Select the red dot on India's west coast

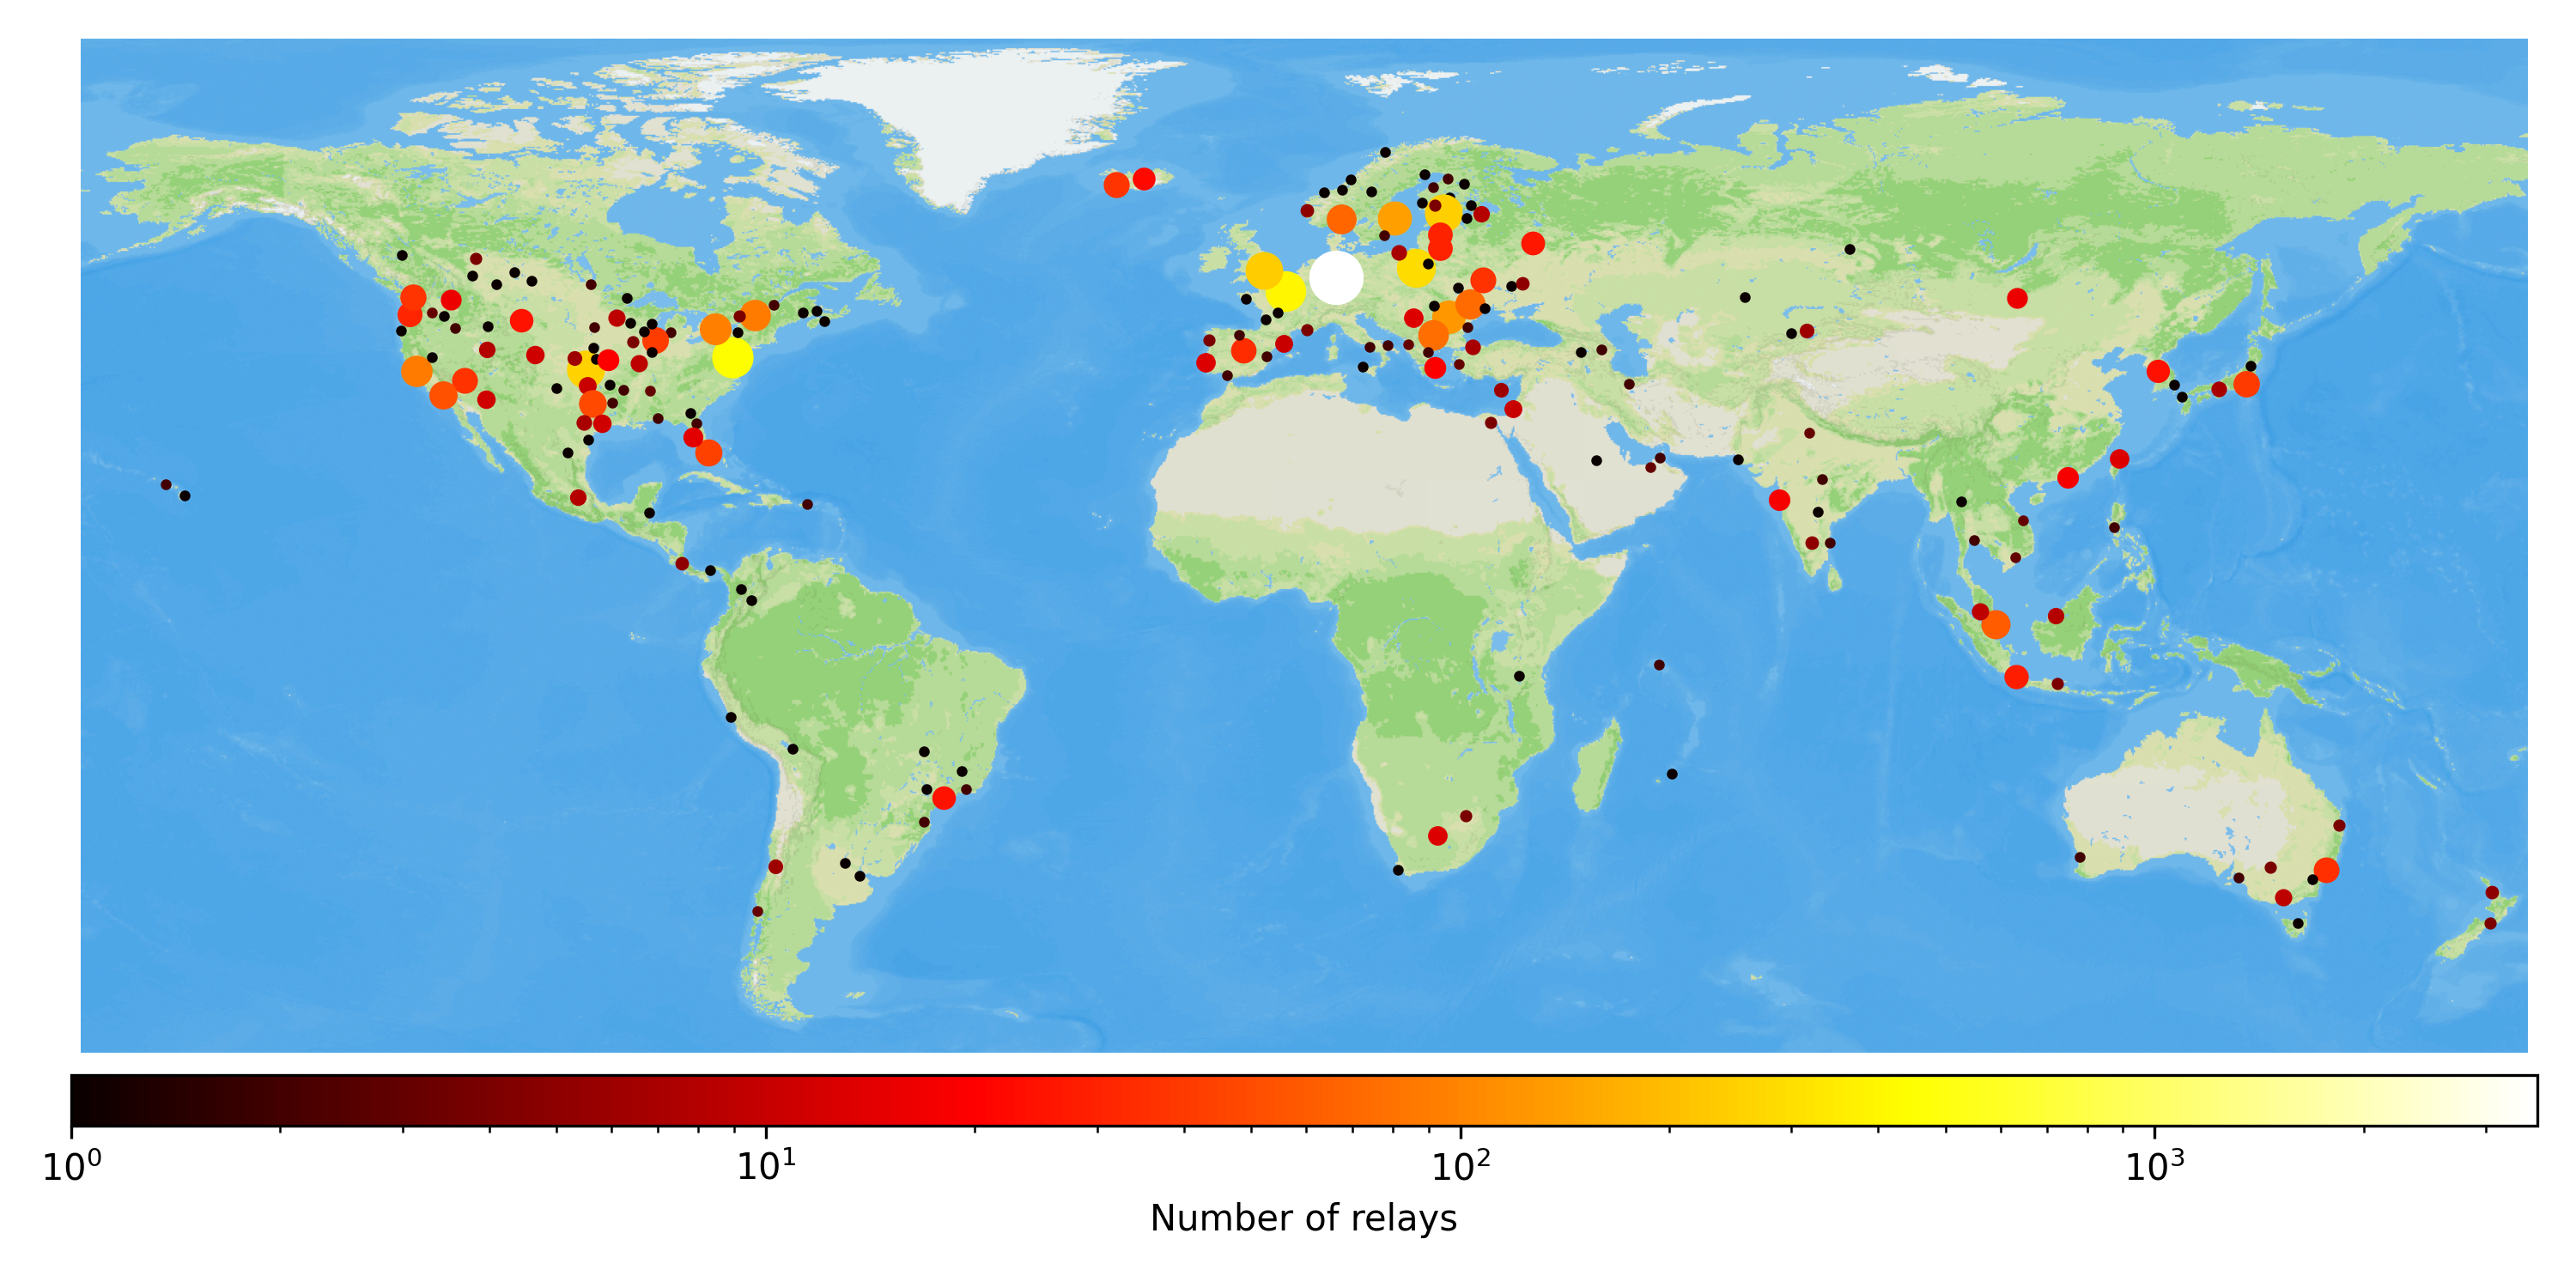(x=1779, y=500)
